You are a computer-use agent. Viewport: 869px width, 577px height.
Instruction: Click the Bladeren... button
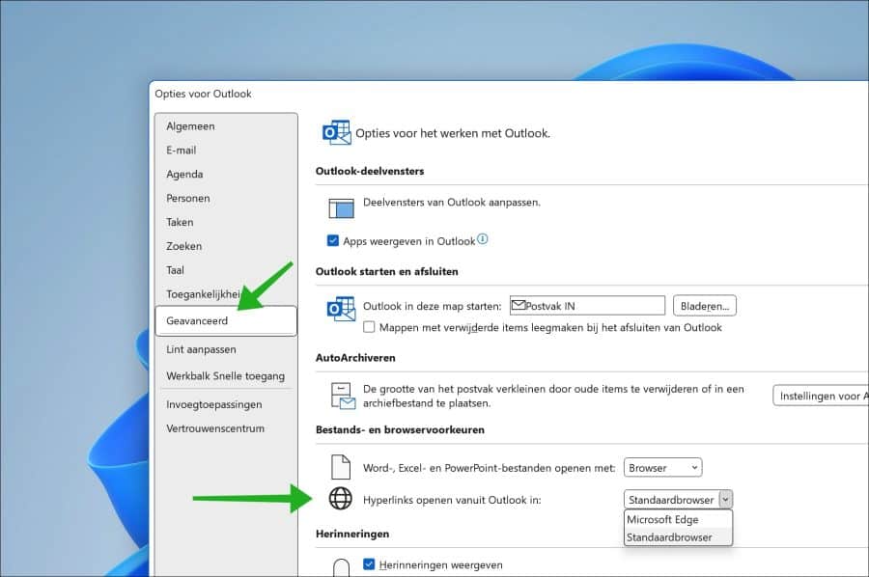pos(705,306)
